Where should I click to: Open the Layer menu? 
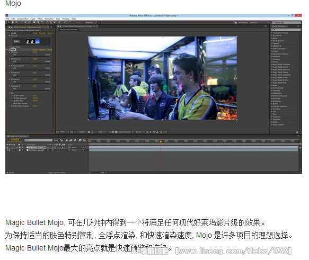tap(33, 19)
